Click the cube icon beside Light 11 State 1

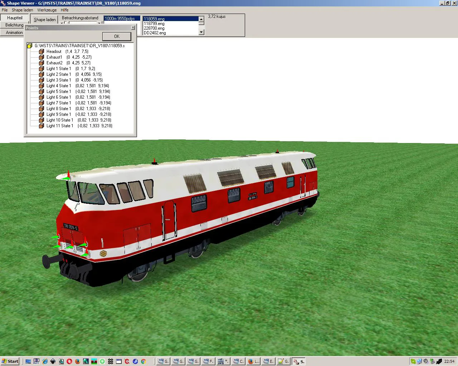pyautogui.click(x=42, y=126)
